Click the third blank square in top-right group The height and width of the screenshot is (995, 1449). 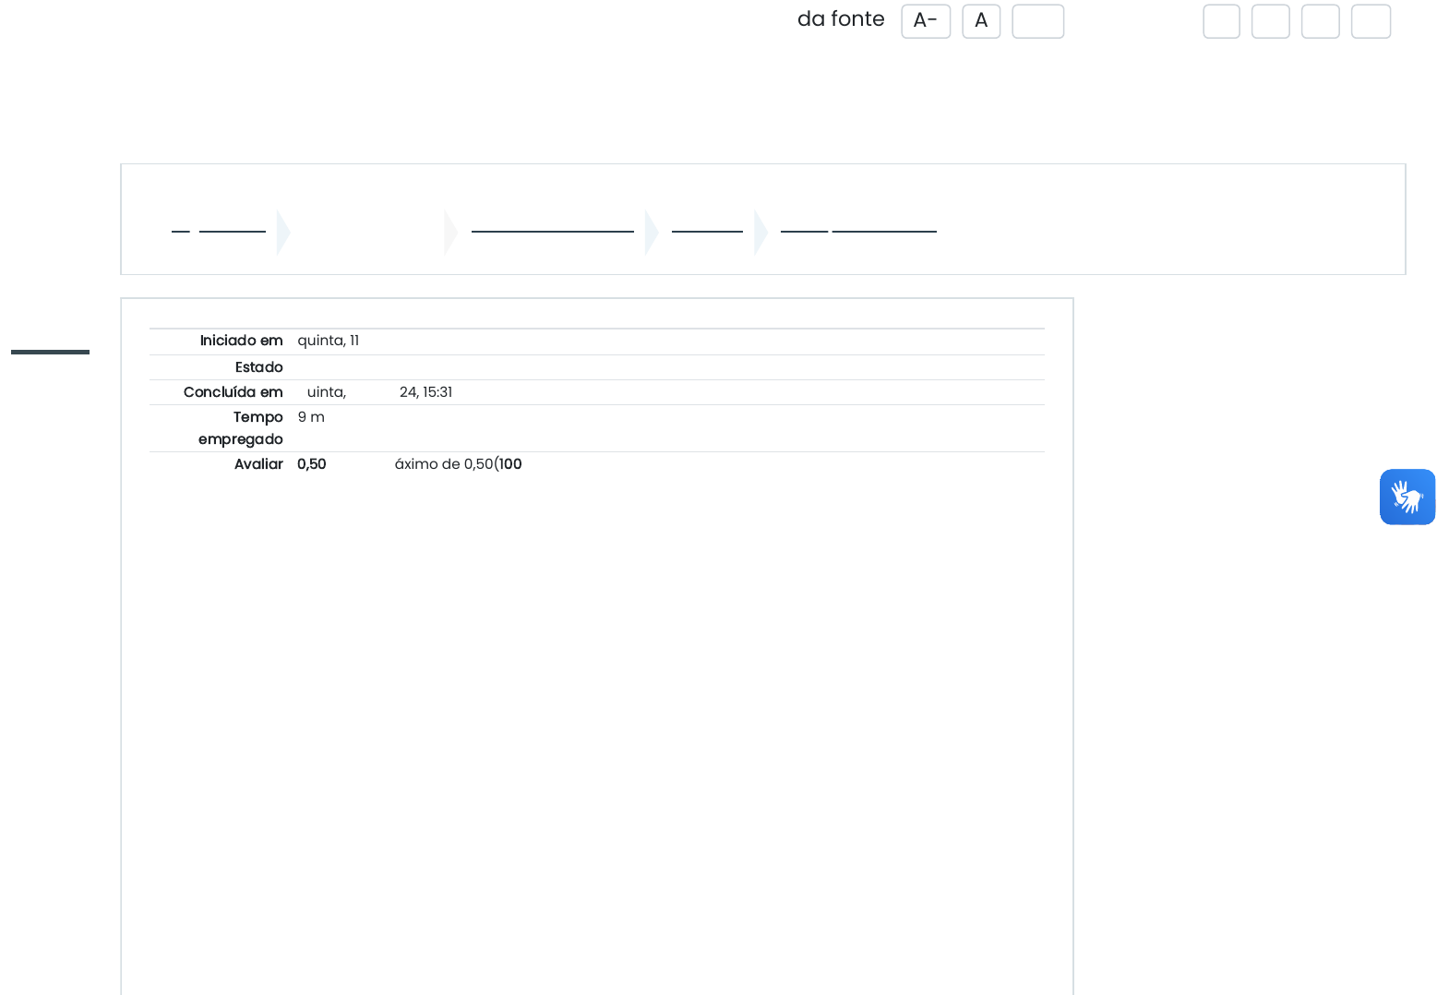[x=1320, y=21]
